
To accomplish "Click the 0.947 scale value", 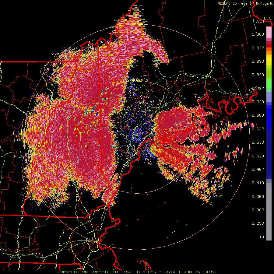I will click(x=258, y=48).
